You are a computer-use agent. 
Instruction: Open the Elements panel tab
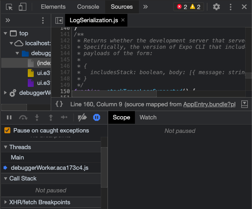[53, 7]
